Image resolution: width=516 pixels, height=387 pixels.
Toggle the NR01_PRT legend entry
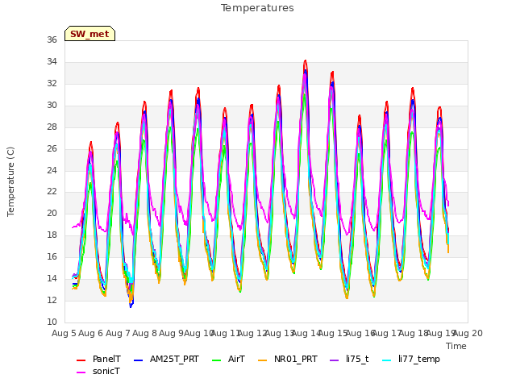(x=288, y=359)
